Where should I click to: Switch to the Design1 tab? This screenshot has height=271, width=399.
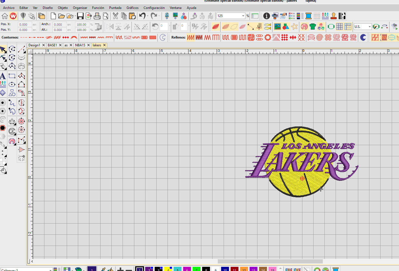pyautogui.click(x=34, y=45)
